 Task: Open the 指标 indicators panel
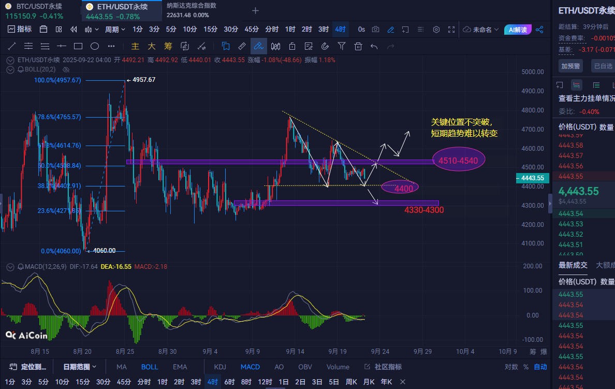[20, 30]
